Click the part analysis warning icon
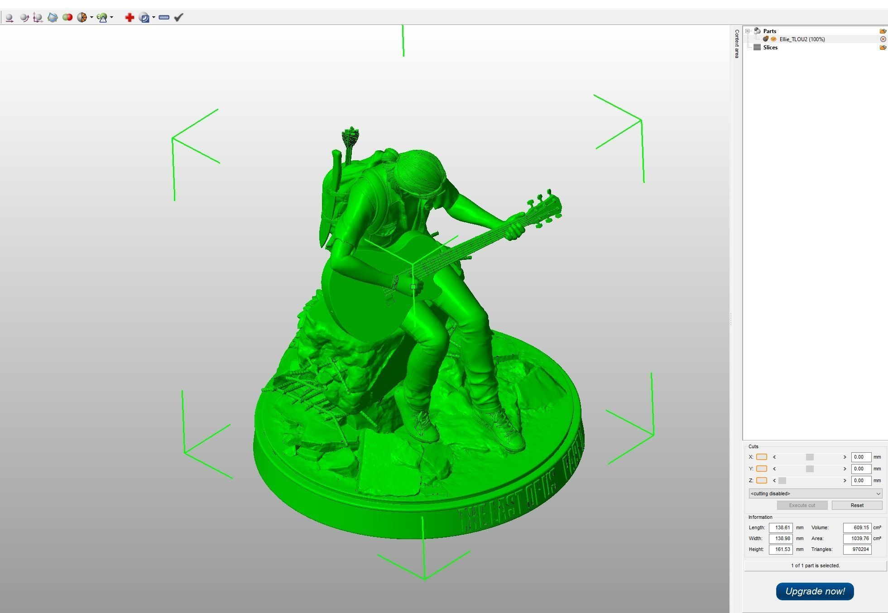This screenshot has width=888, height=613. click(102, 18)
